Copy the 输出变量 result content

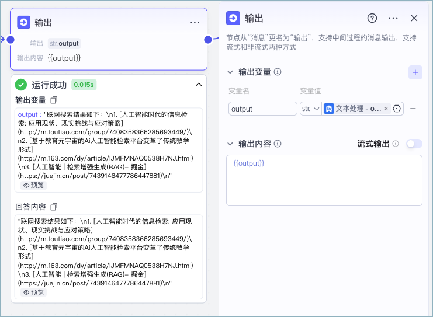coord(54,100)
